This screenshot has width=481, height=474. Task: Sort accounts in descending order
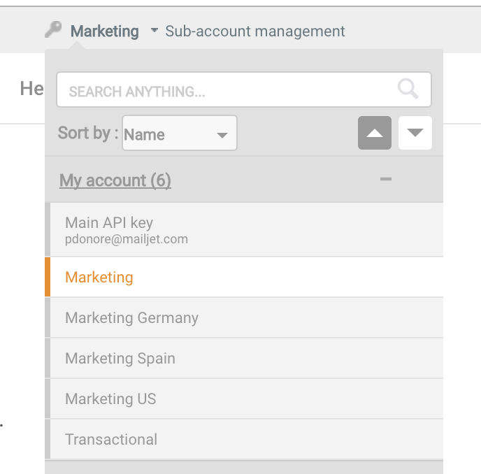pos(415,133)
